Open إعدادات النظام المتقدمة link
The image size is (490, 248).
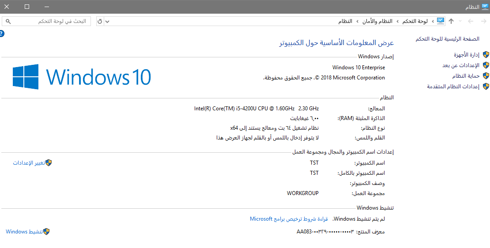[x=452, y=86]
